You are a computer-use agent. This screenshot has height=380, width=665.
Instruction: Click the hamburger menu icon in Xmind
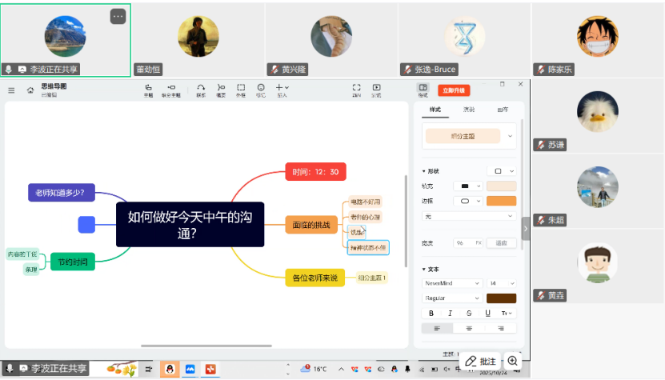pyautogui.click(x=11, y=90)
